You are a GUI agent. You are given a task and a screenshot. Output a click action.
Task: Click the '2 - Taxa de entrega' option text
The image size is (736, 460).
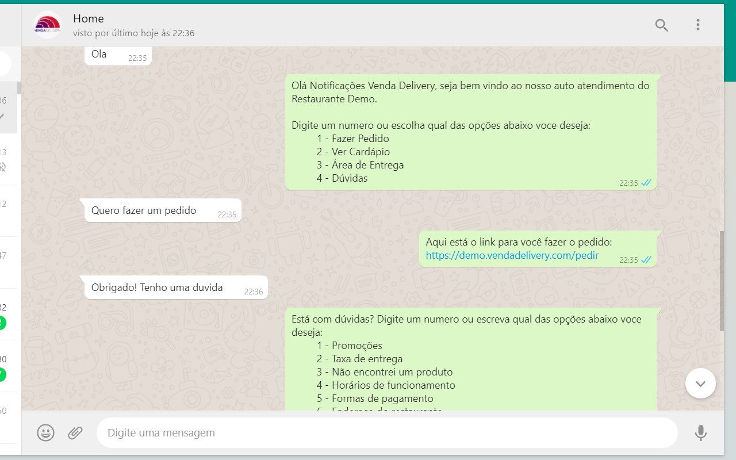click(360, 359)
